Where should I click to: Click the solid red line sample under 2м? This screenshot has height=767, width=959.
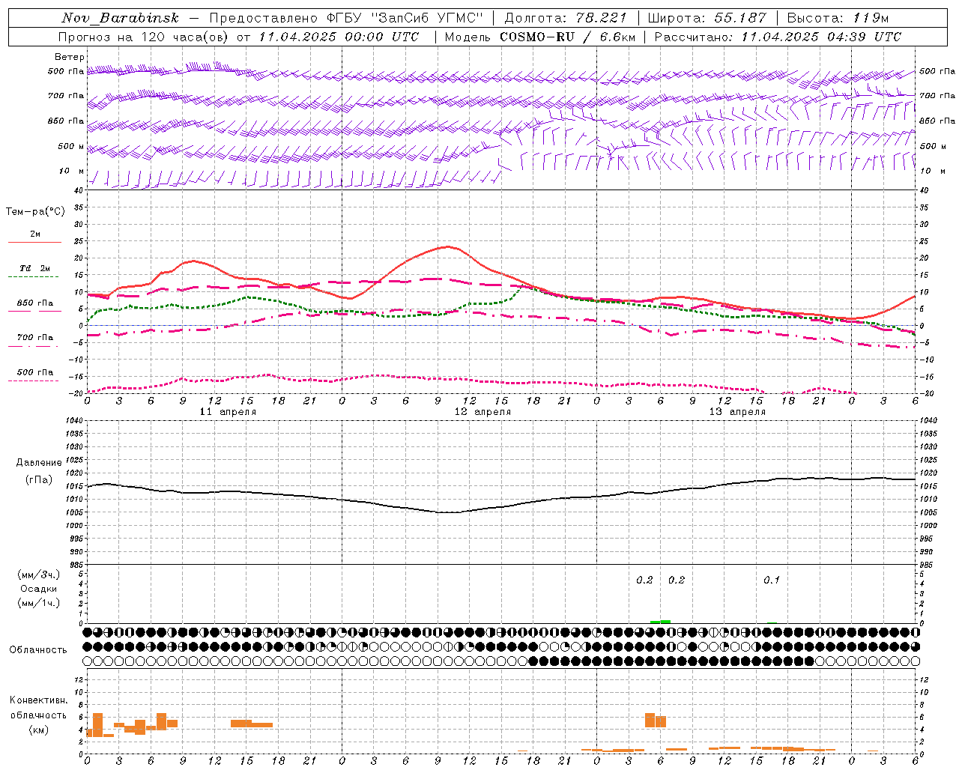coord(34,243)
